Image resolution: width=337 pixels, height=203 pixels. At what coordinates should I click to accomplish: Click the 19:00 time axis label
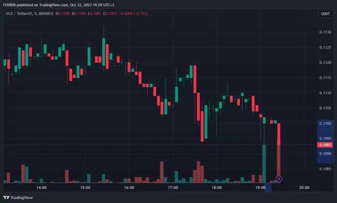(x=260, y=187)
